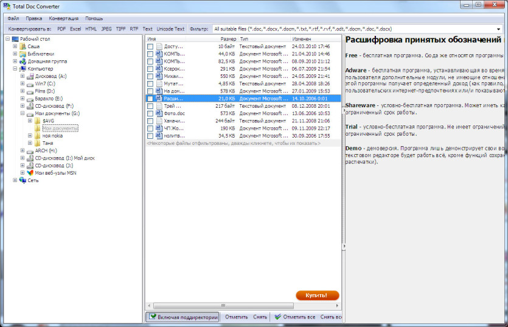Collapse the Компьютер tree node
This screenshot has height=327, width=508.
point(15,69)
